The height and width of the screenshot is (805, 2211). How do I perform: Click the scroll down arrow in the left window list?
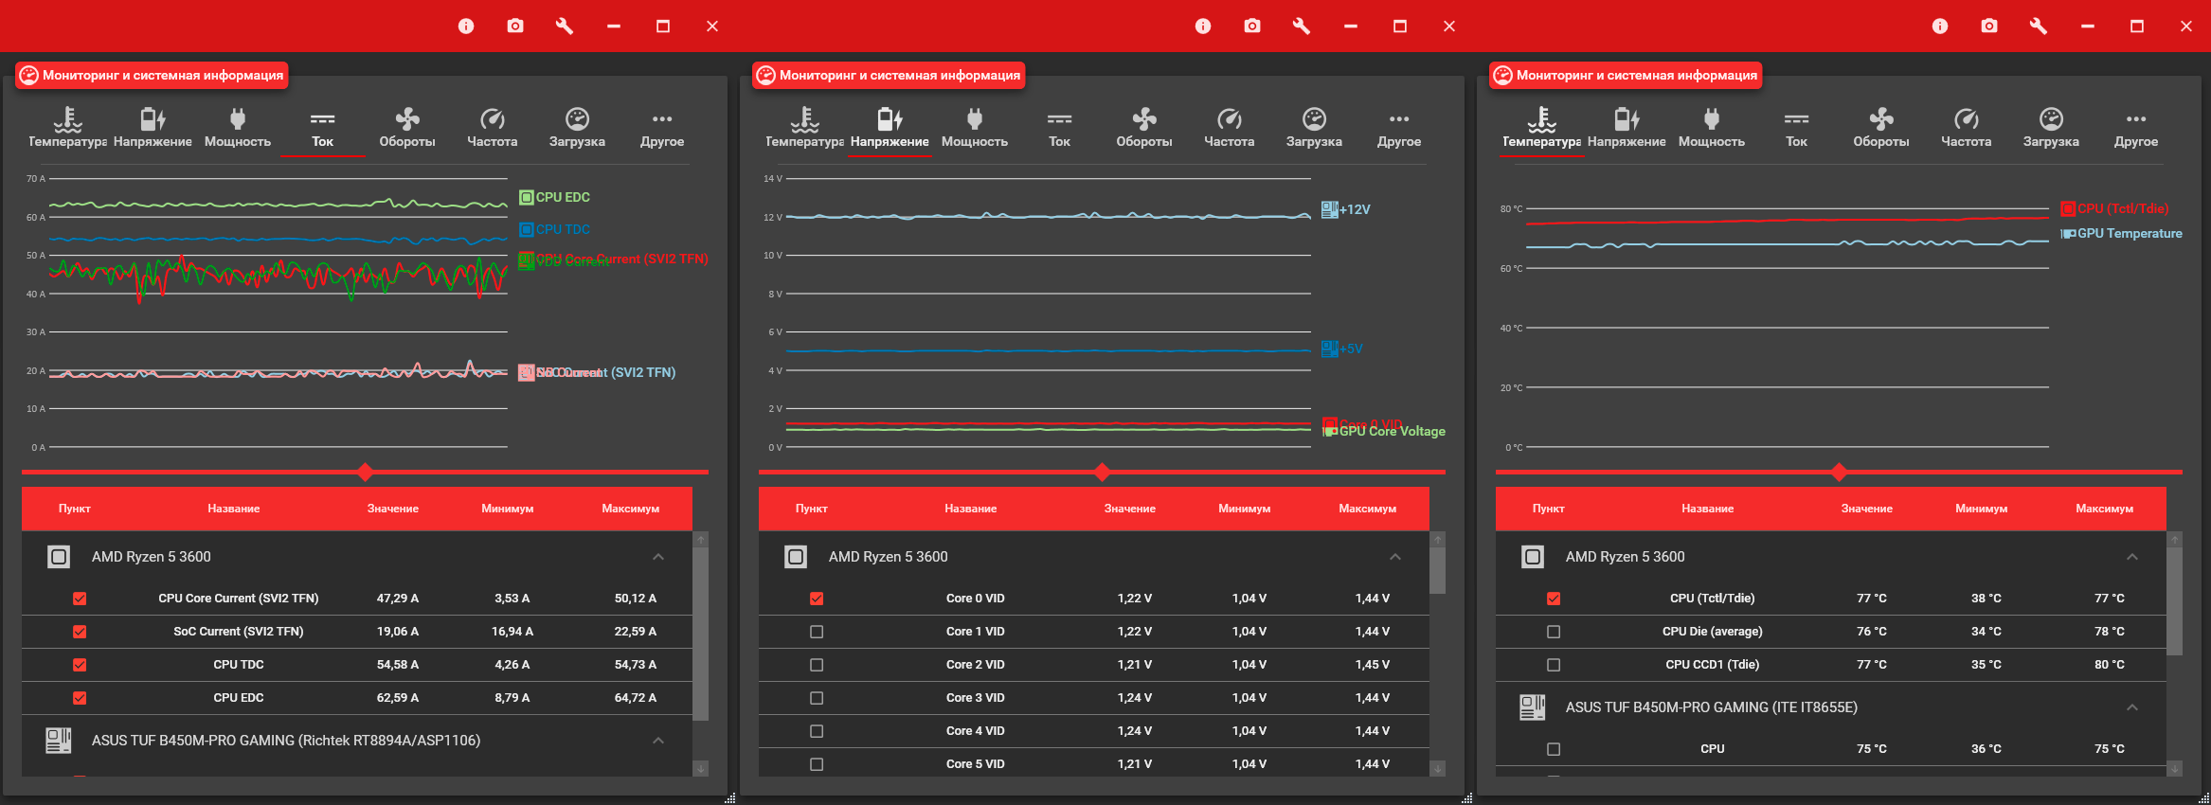pyautogui.click(x=701, y=769)
